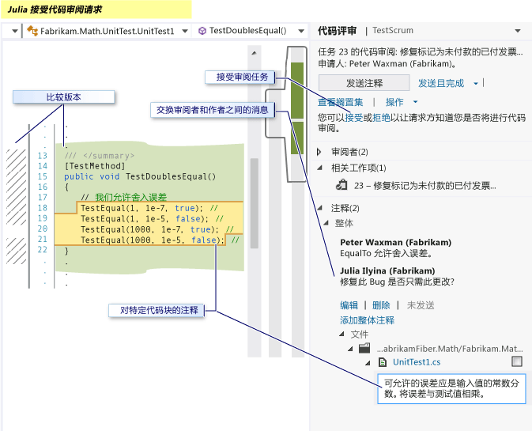The image size is (532, 431).
Task: Click the 未发送 status text
Action: (421, 305)
